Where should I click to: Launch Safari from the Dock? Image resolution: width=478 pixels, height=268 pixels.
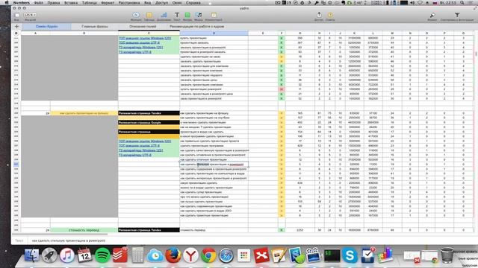[x=226, y=255]
